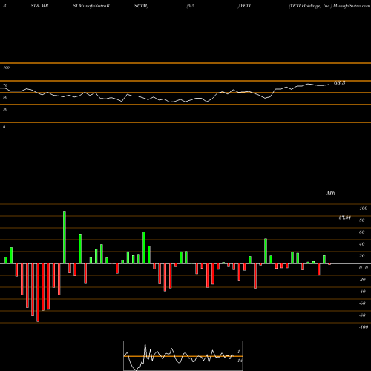Click the '(5,5' parameter text in header
The width and height of the screenshot is (371, 371).
(191, 6)
